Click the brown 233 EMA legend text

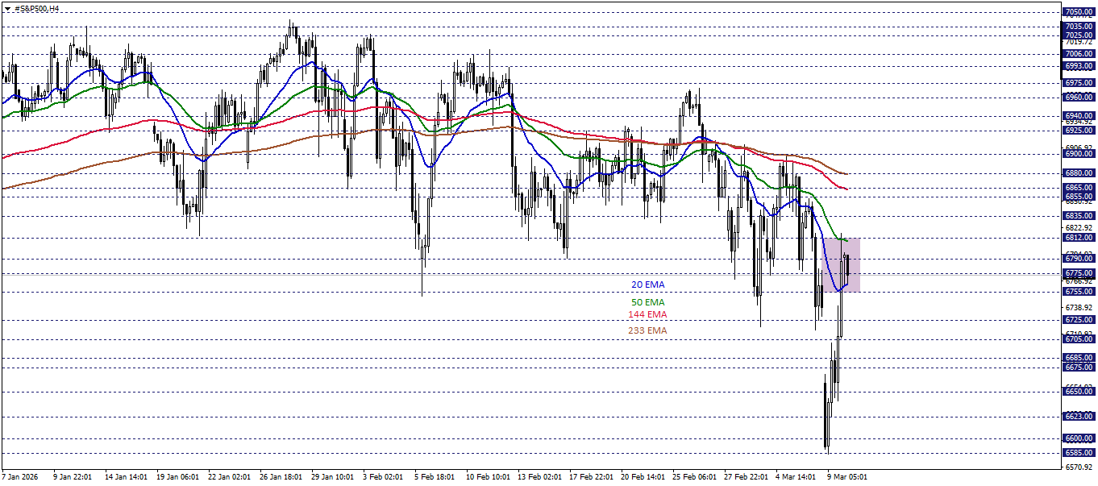(649, 331)
